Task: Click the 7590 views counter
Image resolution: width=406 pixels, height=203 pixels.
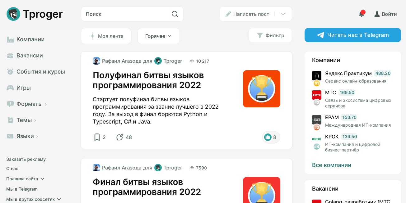Action: pos(198,168)
